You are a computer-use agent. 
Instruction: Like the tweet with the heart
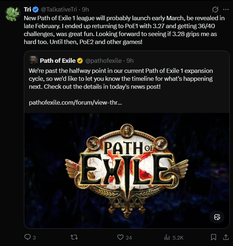[121, 237]
